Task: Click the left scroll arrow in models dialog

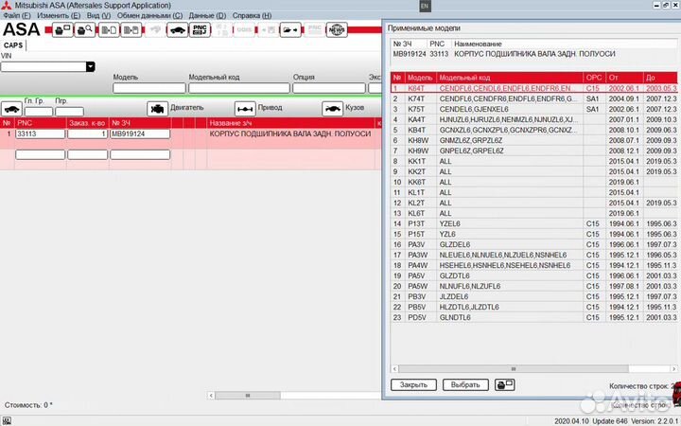Action: point(394,368)
